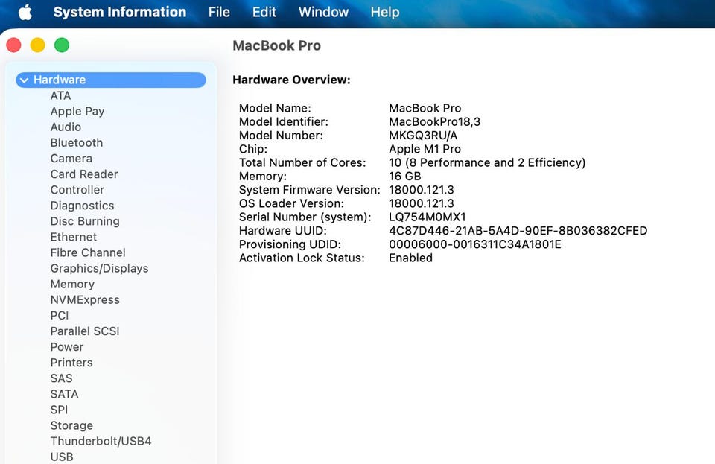715x464 pixels.
Task: Select Memory in the sidebar list
Action: 72,285
